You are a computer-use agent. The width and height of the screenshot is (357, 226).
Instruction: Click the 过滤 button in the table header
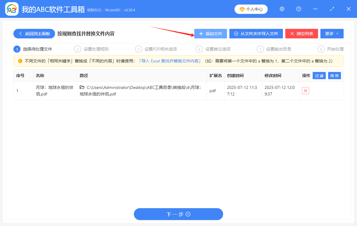click(319, 76)
